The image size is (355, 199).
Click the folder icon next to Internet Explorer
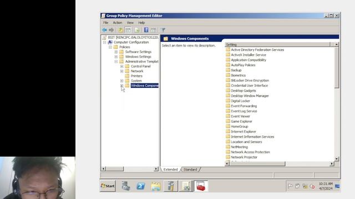tap(228, 132)
